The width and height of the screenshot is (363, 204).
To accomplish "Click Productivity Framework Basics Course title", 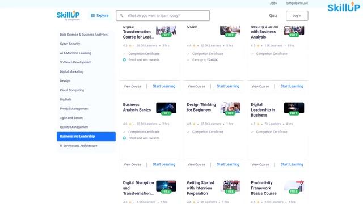I will click(263, 188).
